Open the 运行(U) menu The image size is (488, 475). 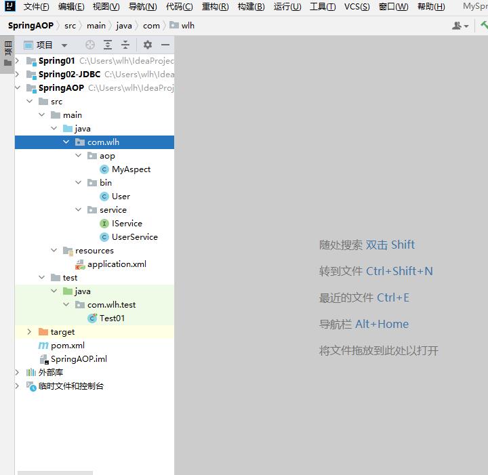[287, 7]
